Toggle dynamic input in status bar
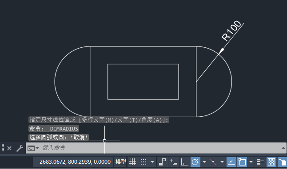 [174, 162]
